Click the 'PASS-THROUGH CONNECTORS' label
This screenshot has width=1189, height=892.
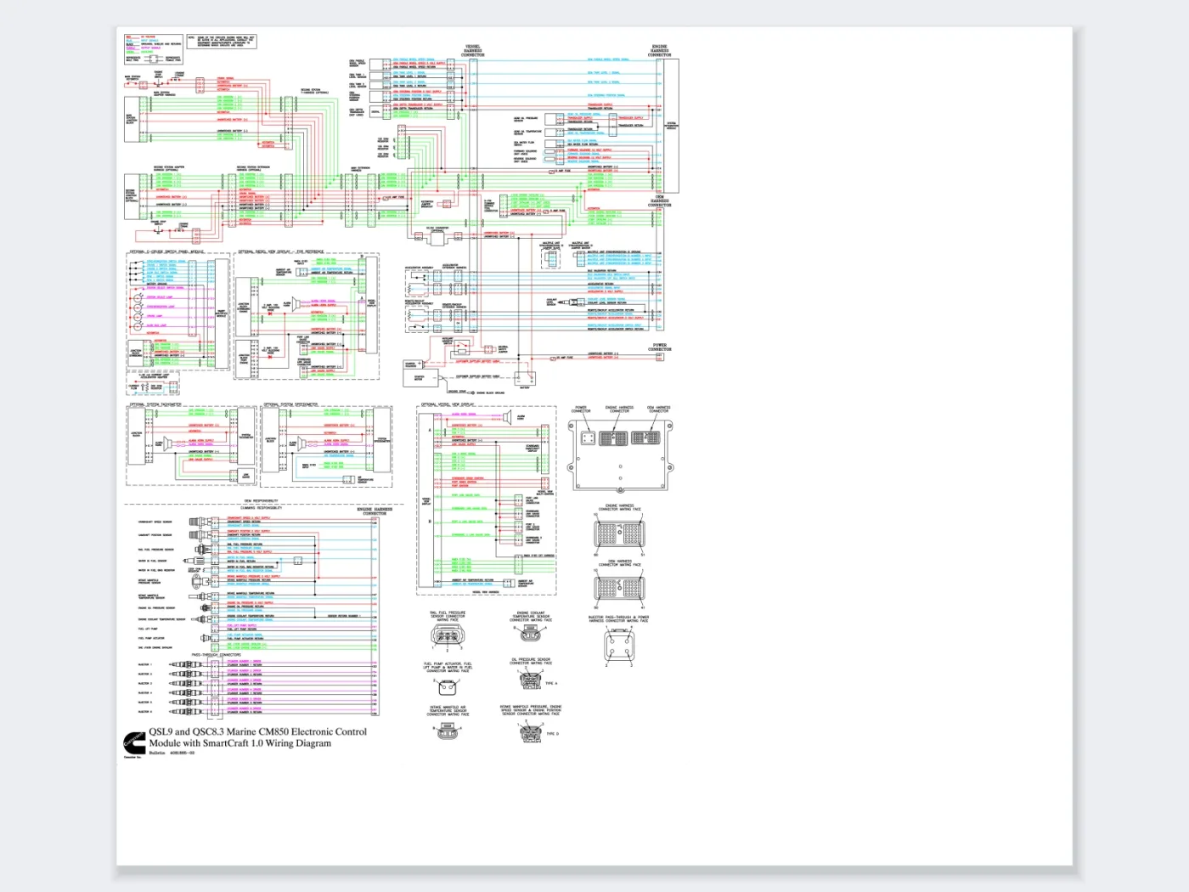(216, 655)
